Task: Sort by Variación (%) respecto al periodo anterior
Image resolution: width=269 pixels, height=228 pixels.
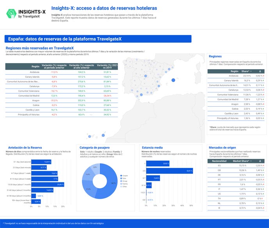Action: 54,66
